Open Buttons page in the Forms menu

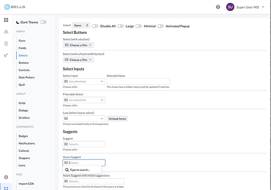coord(24,63)
